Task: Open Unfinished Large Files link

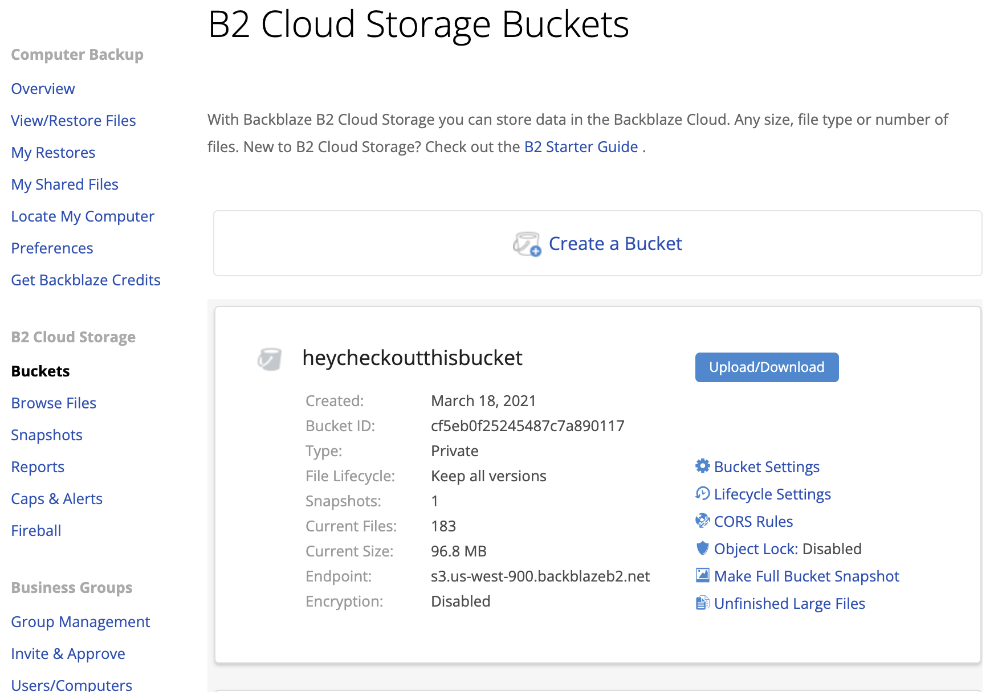Action: [789, 604]
